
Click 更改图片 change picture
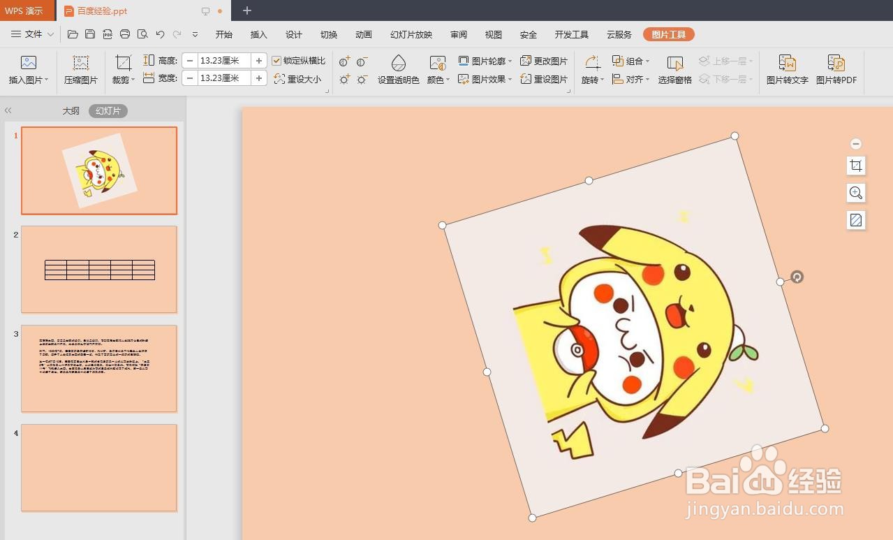544,61
